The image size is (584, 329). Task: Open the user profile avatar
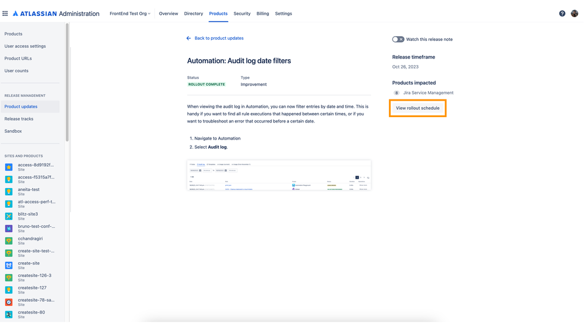pos(575,14)
